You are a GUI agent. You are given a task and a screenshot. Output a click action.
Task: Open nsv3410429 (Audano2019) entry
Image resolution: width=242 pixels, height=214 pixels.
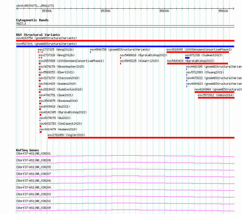coord(57,84)
